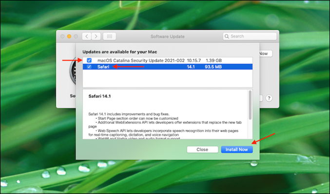Screen dimensions: 330x194
Task: Click 'Start Page section order' bullet text
Action: click(138, 119)
